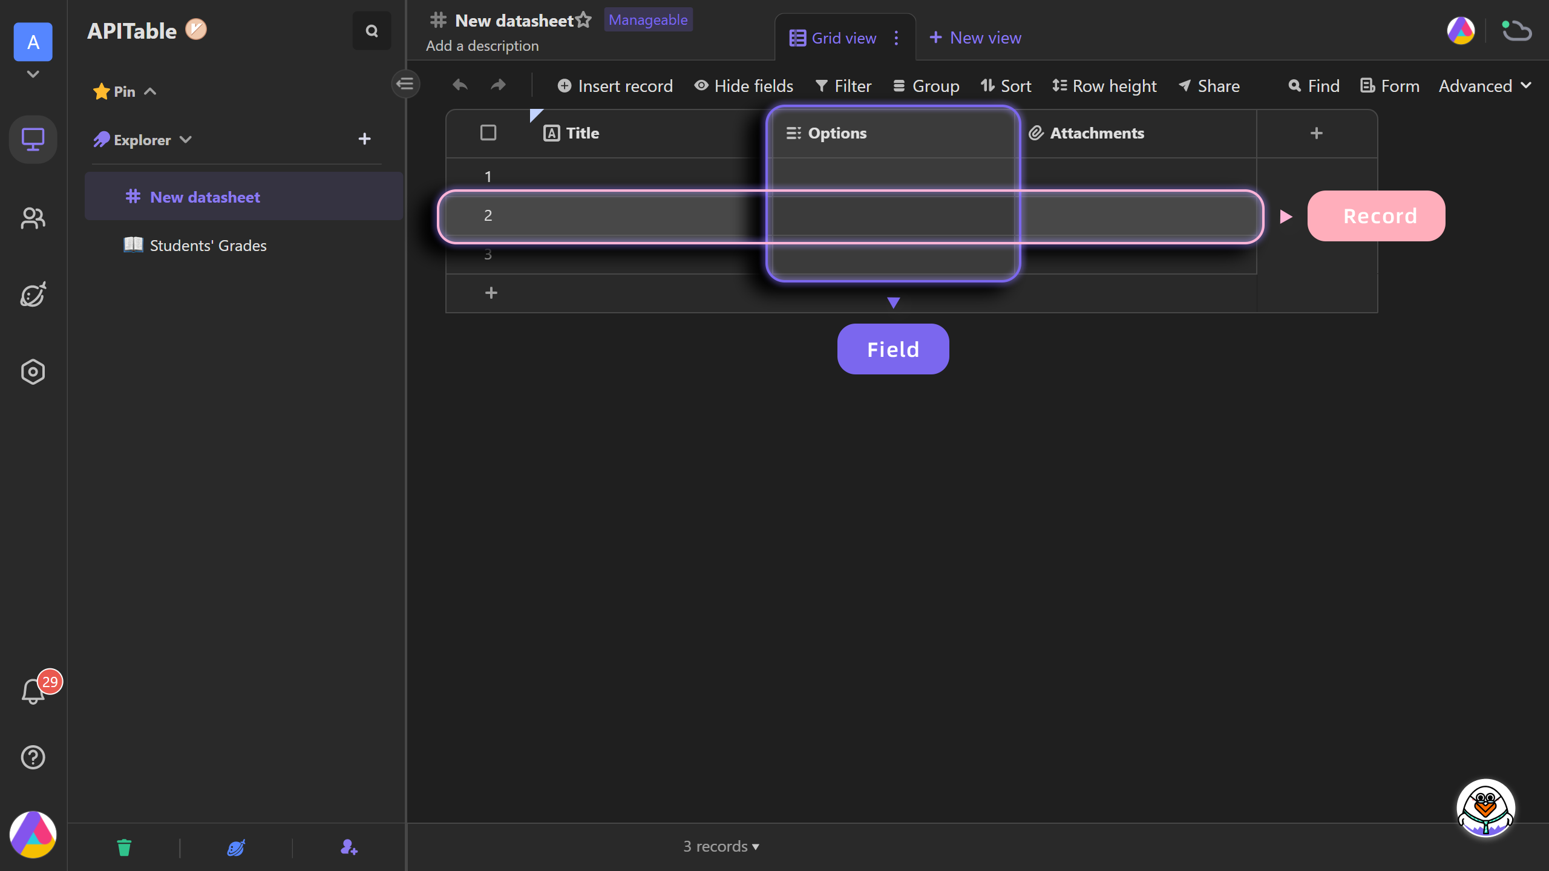Expand the 3 records count indicator

pos(721,847)
